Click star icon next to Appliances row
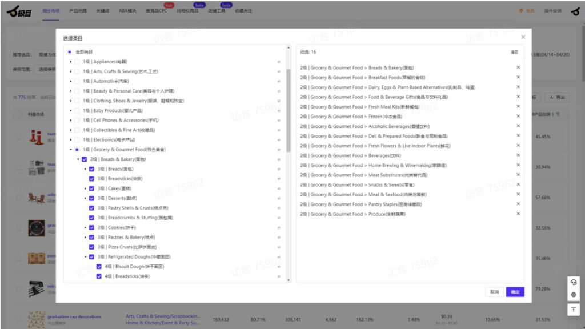The image size is (585, 329). tap(279, 62)
